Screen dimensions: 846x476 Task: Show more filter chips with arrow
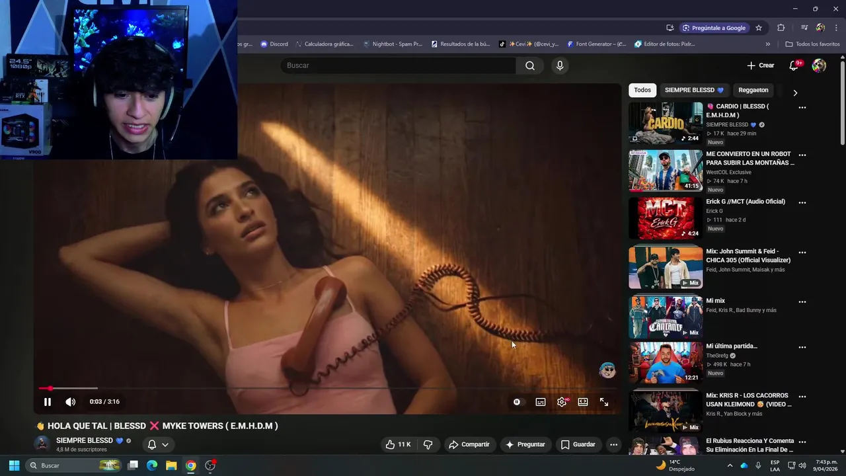click(795, 93)
